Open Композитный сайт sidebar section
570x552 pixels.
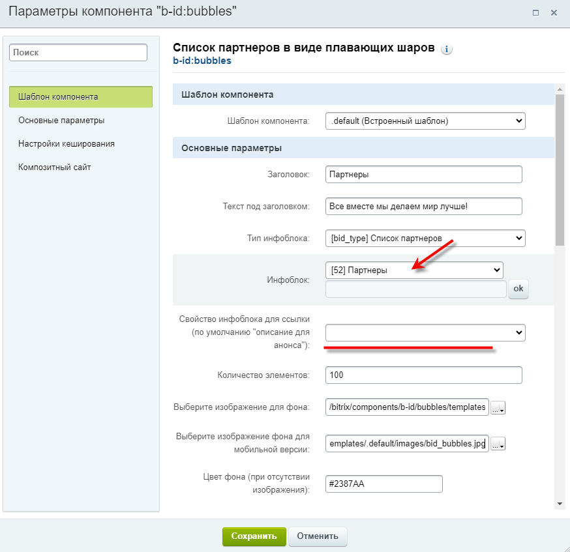point(55,167)
